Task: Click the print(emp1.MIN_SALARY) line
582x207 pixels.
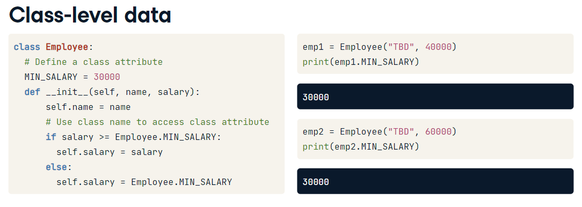Action: (x=361, y=62)
